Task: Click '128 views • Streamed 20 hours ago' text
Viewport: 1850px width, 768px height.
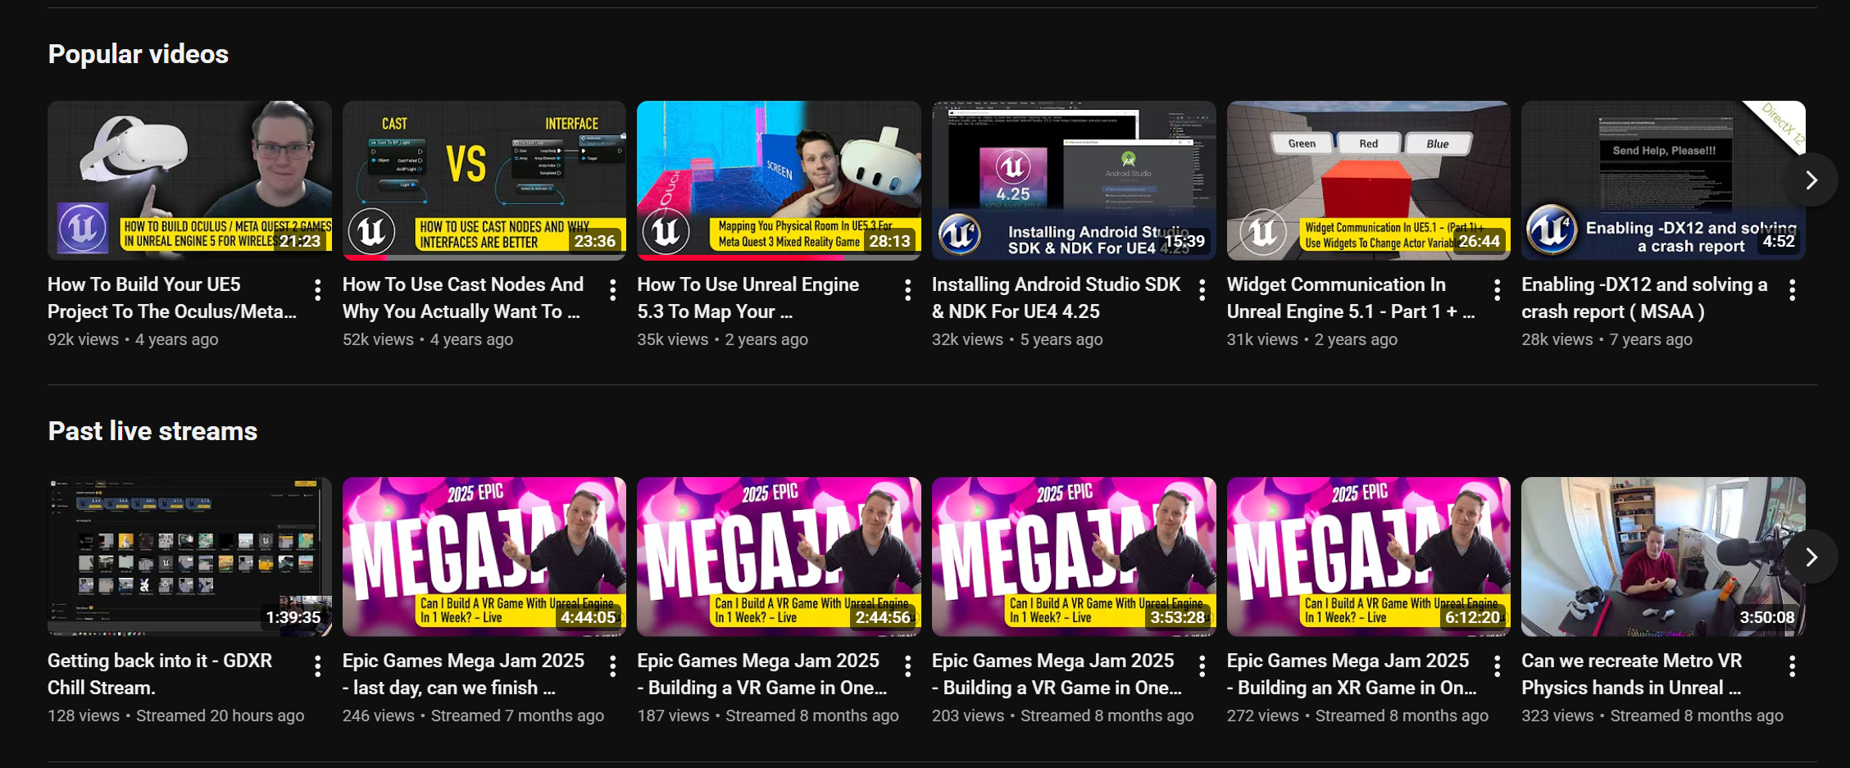Action: 175,716
